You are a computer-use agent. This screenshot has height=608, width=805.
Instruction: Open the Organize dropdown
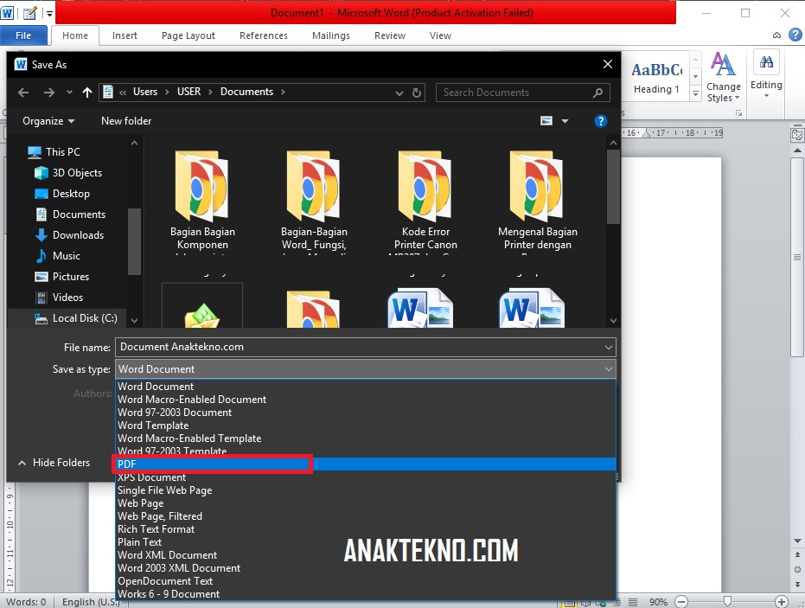48,121
